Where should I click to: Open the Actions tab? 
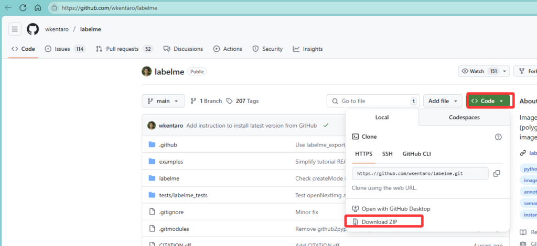[228, 49]
